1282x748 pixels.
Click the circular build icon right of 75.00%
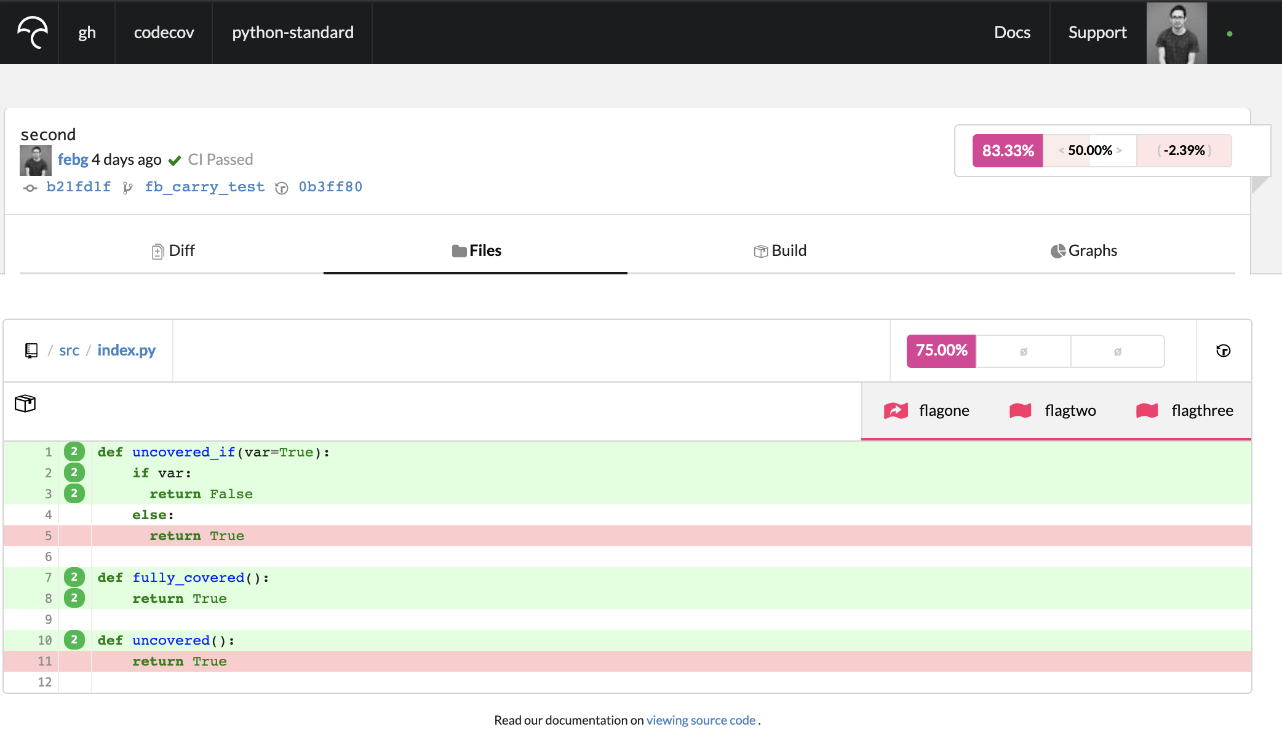tap(1224, 351)
